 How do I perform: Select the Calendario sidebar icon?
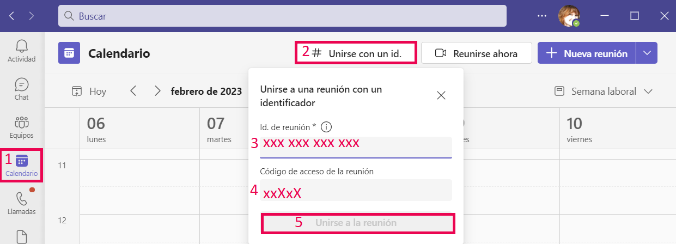pyautogui.click(x=22, y=166)
